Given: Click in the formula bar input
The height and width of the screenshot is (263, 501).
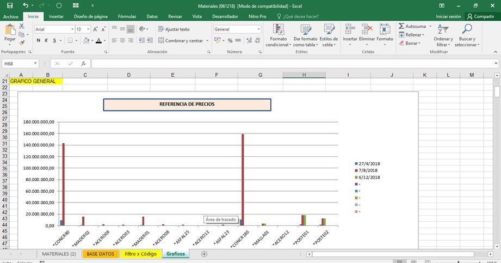Looking at the screenshot, I should tap(292, 64).
